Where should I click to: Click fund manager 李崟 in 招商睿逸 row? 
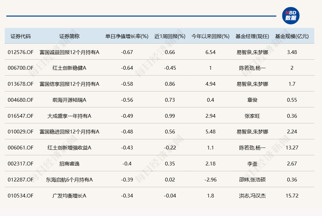point(252,164)
